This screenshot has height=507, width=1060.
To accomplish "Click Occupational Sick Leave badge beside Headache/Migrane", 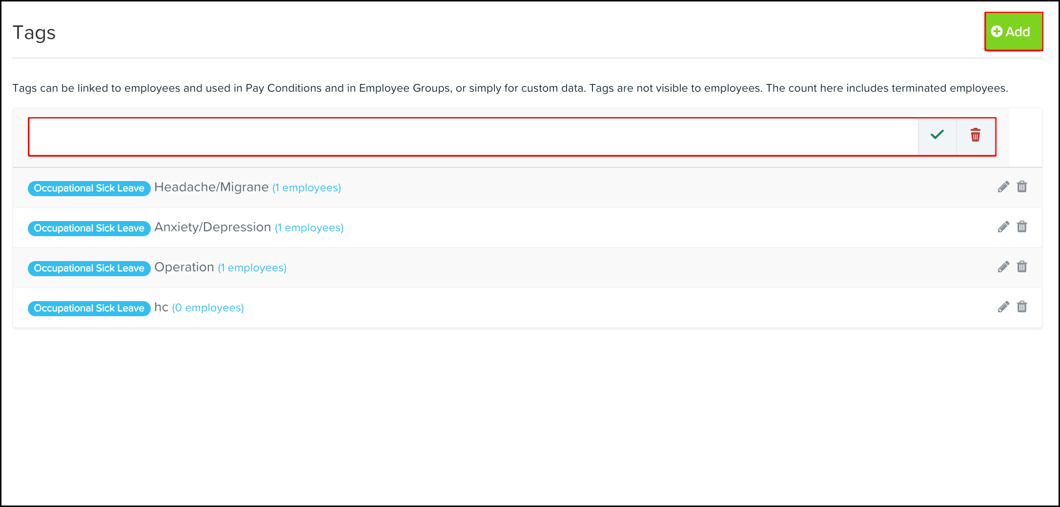I will (x=89, y=188).
